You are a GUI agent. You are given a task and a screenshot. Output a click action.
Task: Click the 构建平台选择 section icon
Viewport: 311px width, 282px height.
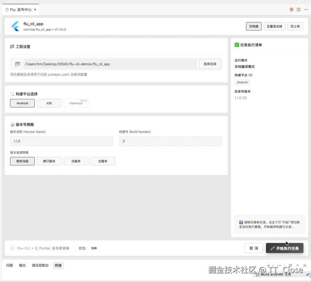[x=12, y=94]
